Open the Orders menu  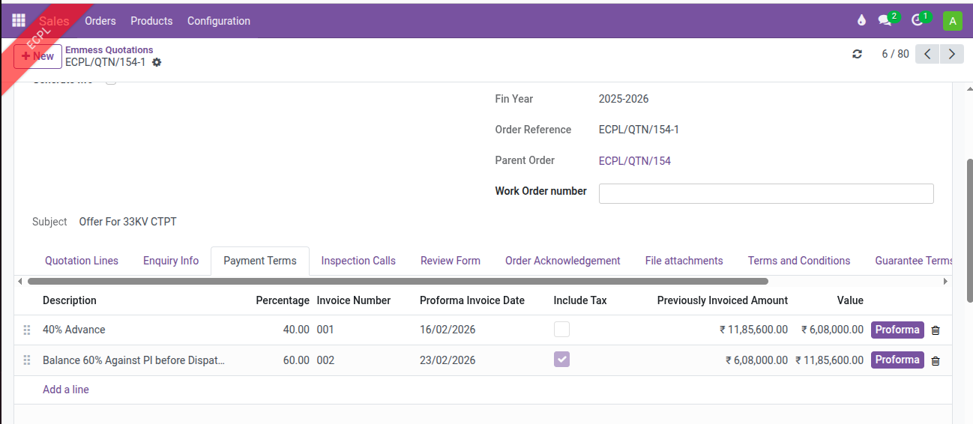[x=100, y=21]
